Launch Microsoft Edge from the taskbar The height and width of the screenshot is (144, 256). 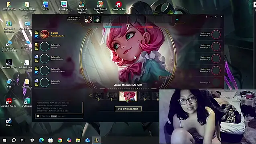pyautogui.click(x=41, y=140)
